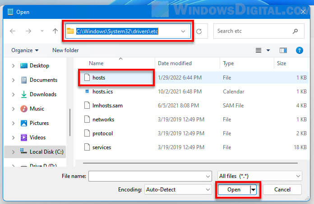Close the Open dialog
314x204 pixels.
tap(303, 12)
